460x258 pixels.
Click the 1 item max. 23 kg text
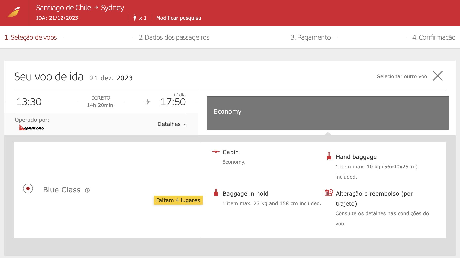[272, 203]
